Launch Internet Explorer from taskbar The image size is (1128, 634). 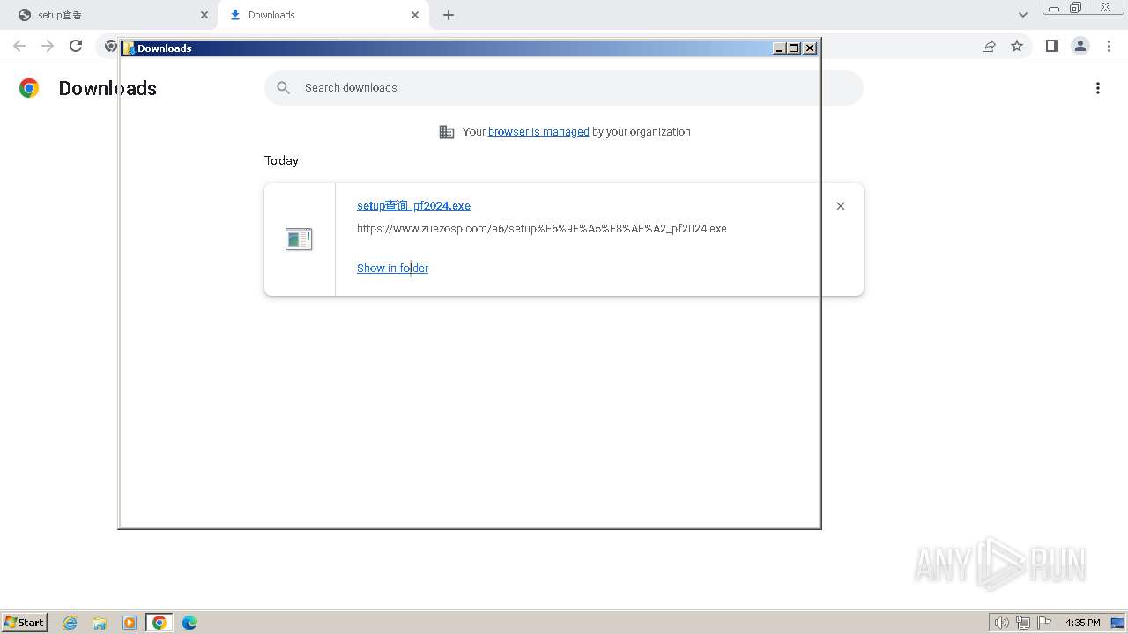pos(70,623)
